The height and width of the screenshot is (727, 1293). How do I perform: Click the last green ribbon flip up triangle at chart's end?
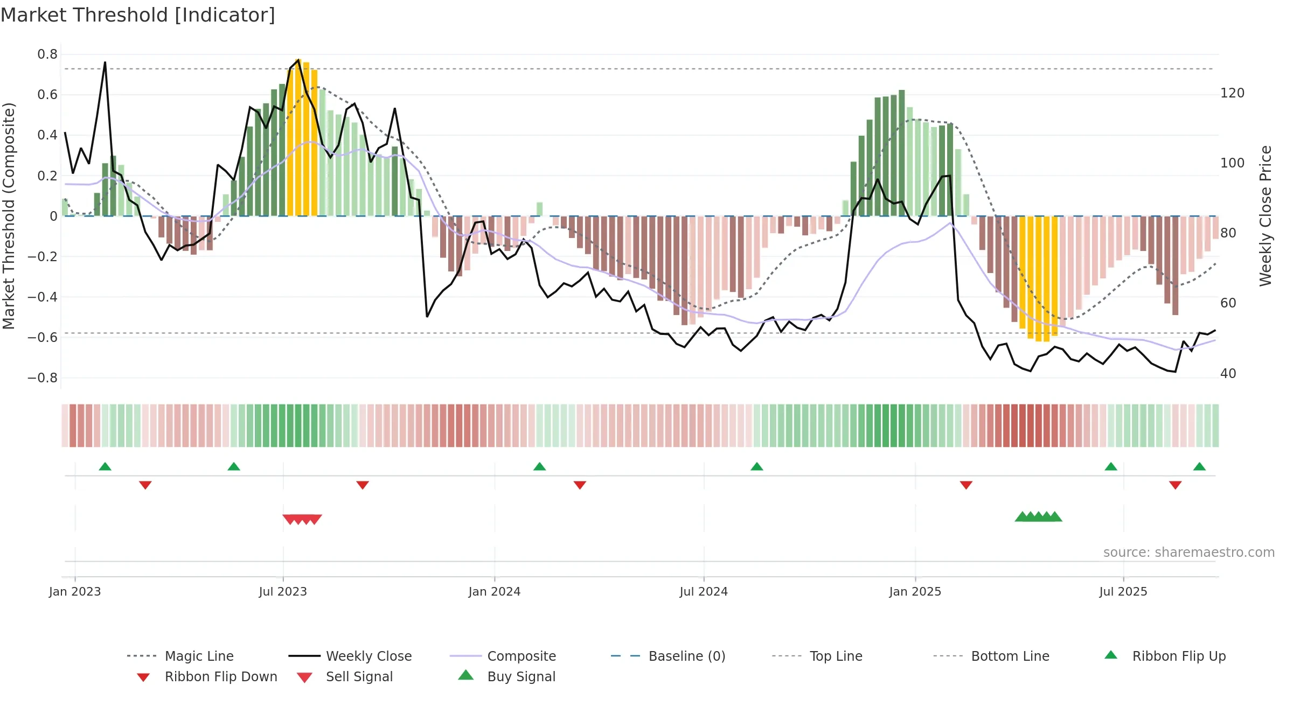(x=1199, y=466)
